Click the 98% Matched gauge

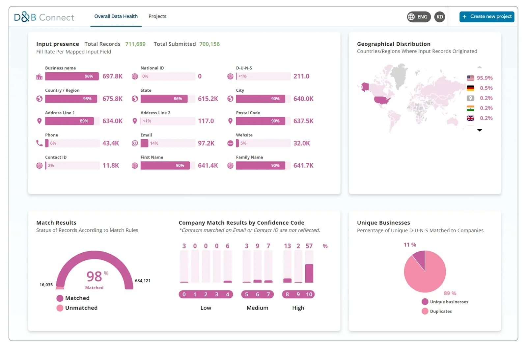click(x=95, y=270)
